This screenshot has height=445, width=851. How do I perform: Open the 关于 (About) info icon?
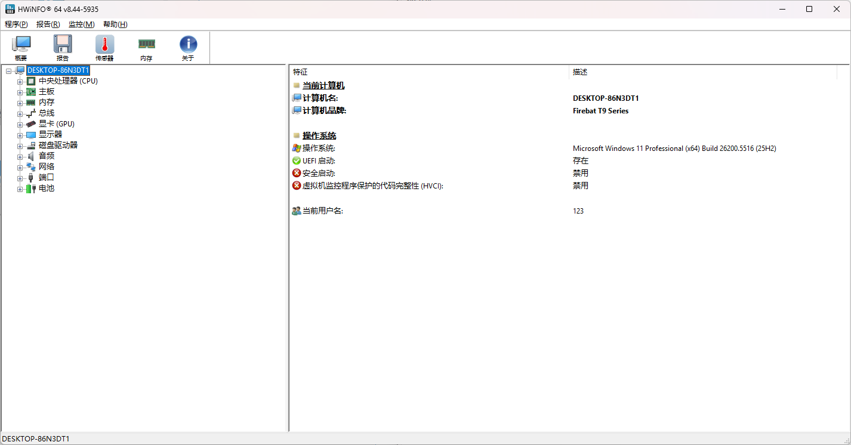coord(188,48)
